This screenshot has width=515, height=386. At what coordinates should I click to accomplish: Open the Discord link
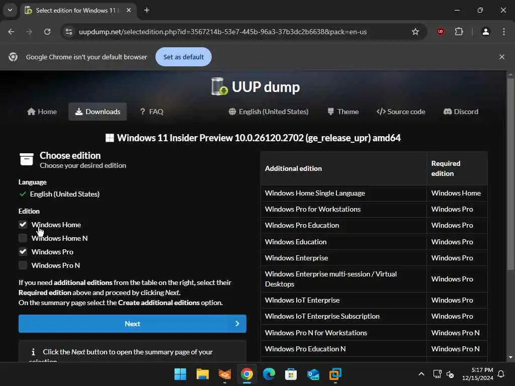pyautogui.click(x=461, y=112)
